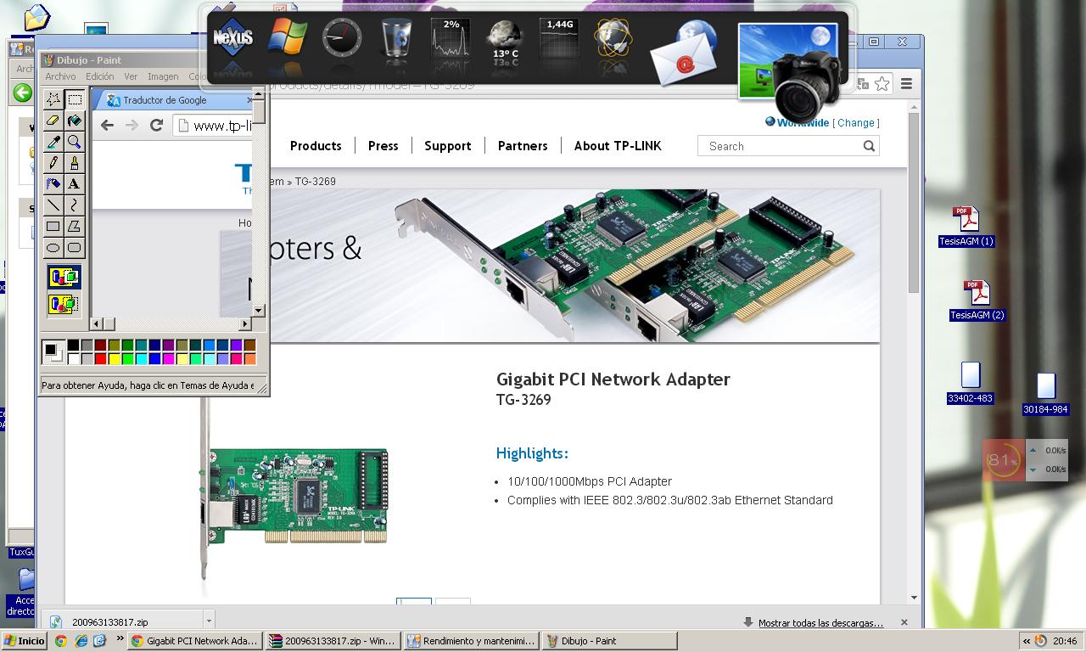Screen dimensions: 1086x652
Task: Pick the bright green swatch in Paint
Action: (x=127, y=359)
